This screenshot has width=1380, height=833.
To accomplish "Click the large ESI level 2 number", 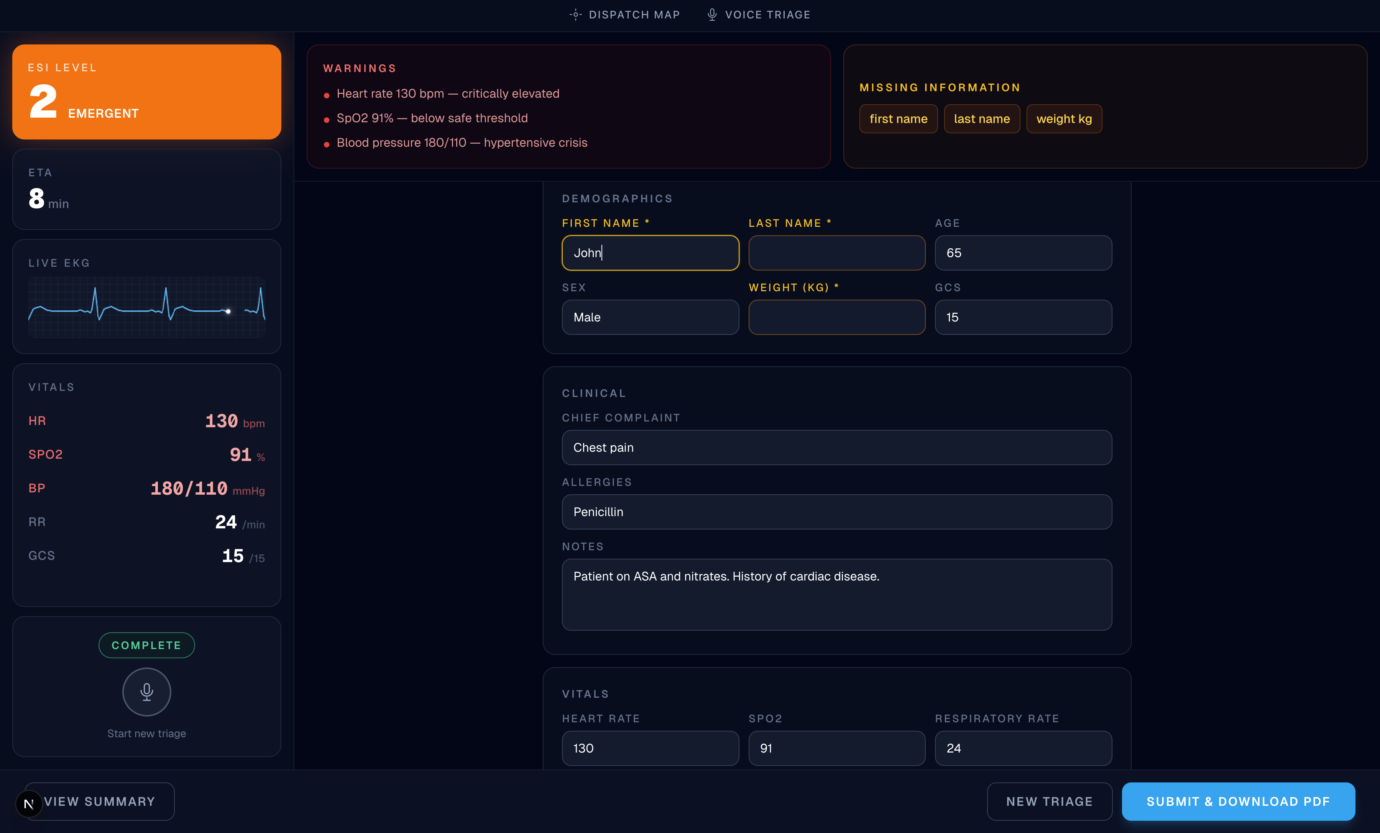I will pos(43,101).
